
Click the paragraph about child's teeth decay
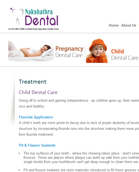pos(79,128)
